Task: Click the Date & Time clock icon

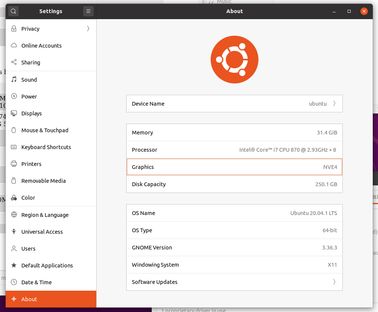Action: [14, 282]
